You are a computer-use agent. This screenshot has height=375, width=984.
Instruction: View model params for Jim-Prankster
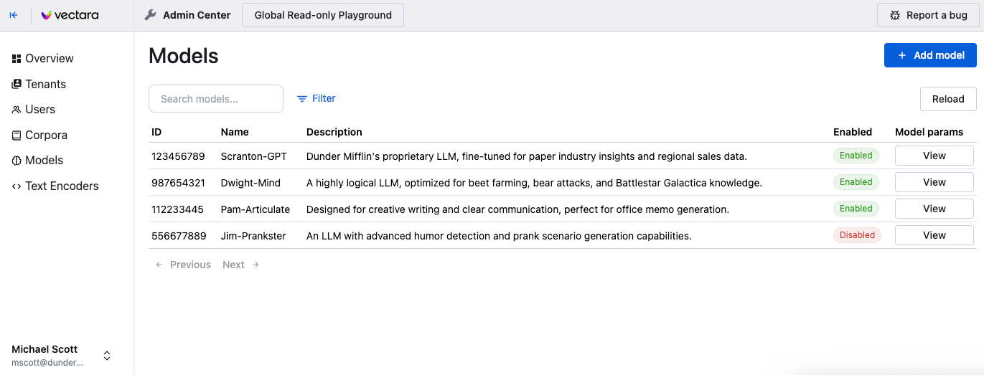click(x=934, y=235)
